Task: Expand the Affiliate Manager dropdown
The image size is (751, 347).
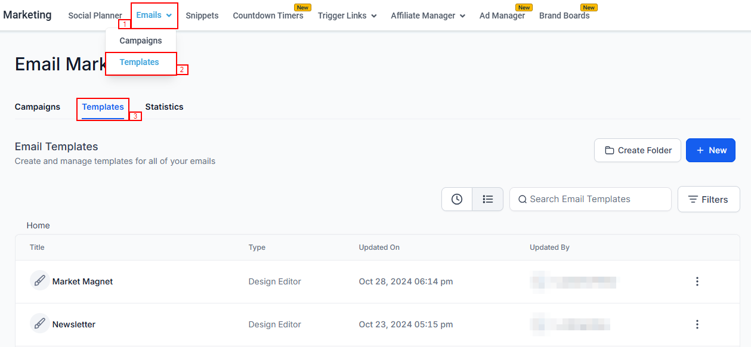Action: point(428,16)
